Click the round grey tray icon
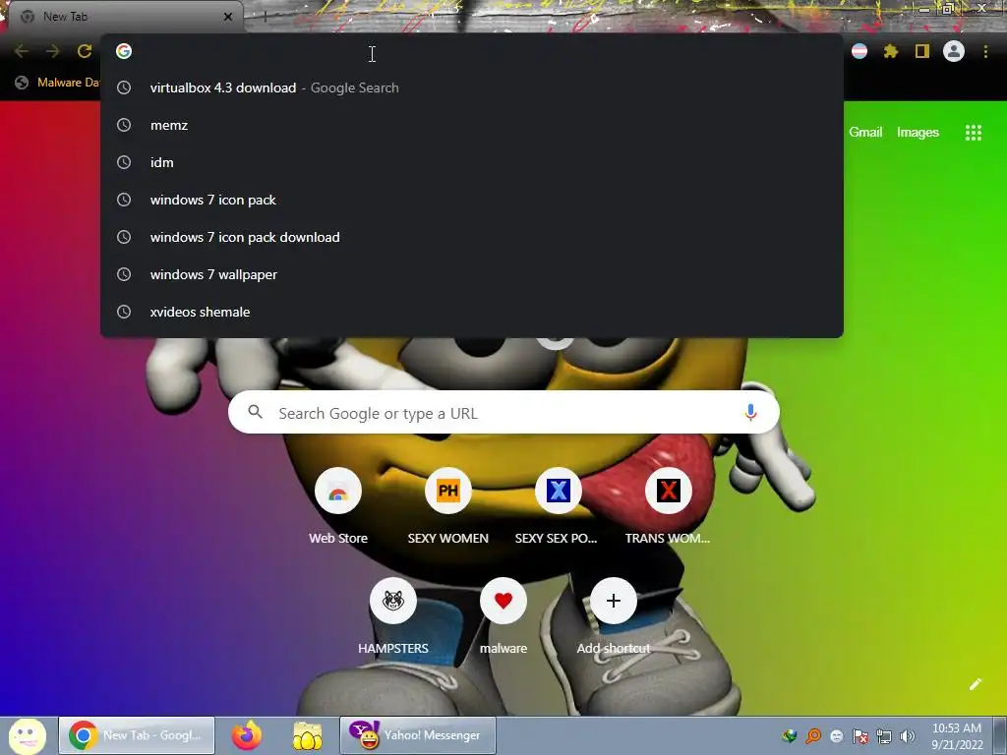This screenshot has width=1007, height=755. [x=837, y=736]
